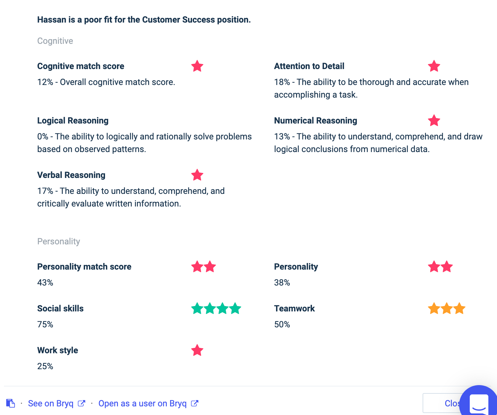The width and height of the screenshot is (497, 415).
Task: Open the chat widget bubble
Action: tap(479, 402)
